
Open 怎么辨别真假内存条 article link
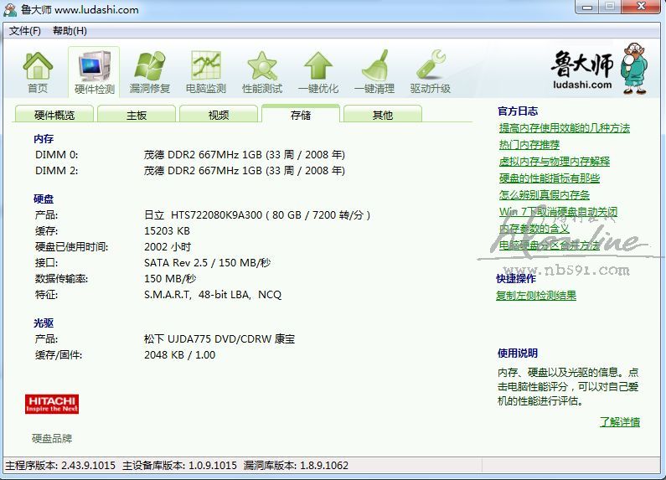pyautogui.click(x=544, y=194)
